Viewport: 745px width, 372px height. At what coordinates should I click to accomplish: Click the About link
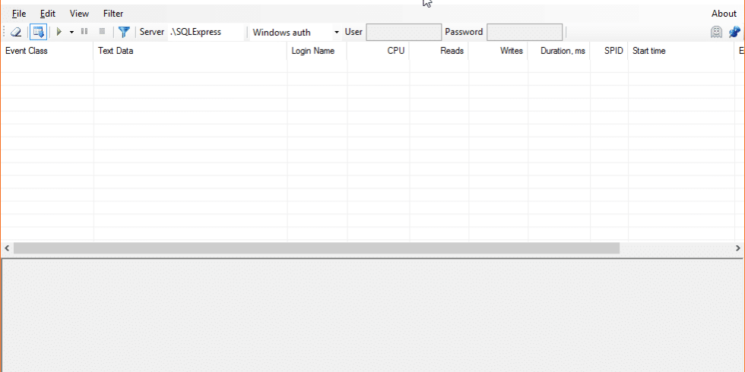(724, 14)
